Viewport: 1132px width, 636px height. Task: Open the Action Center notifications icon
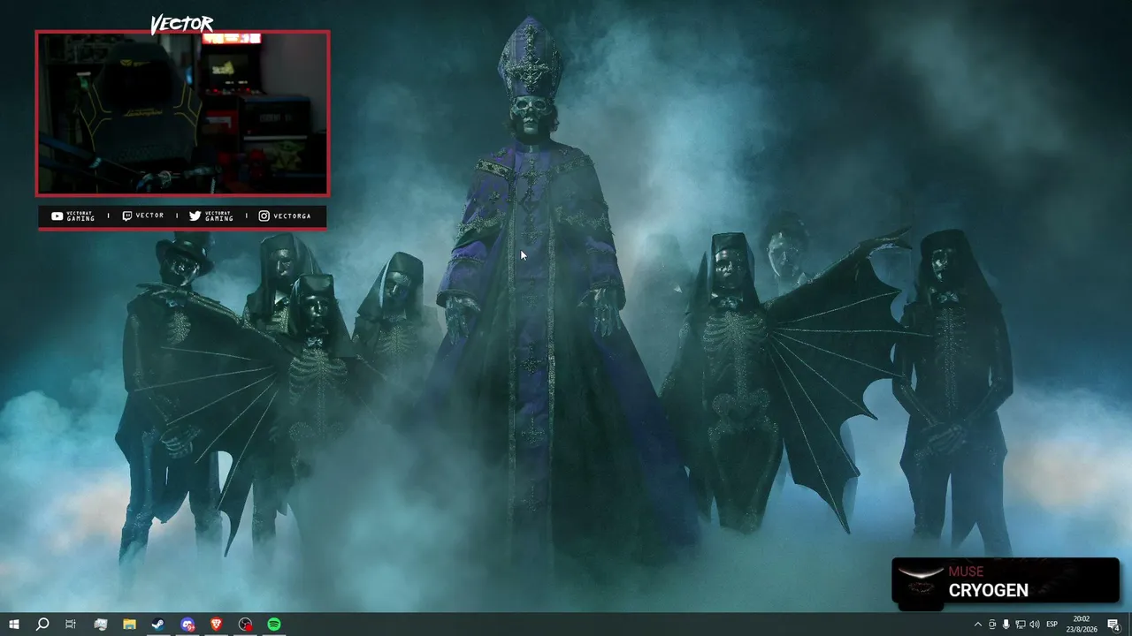pos(1113,625)
